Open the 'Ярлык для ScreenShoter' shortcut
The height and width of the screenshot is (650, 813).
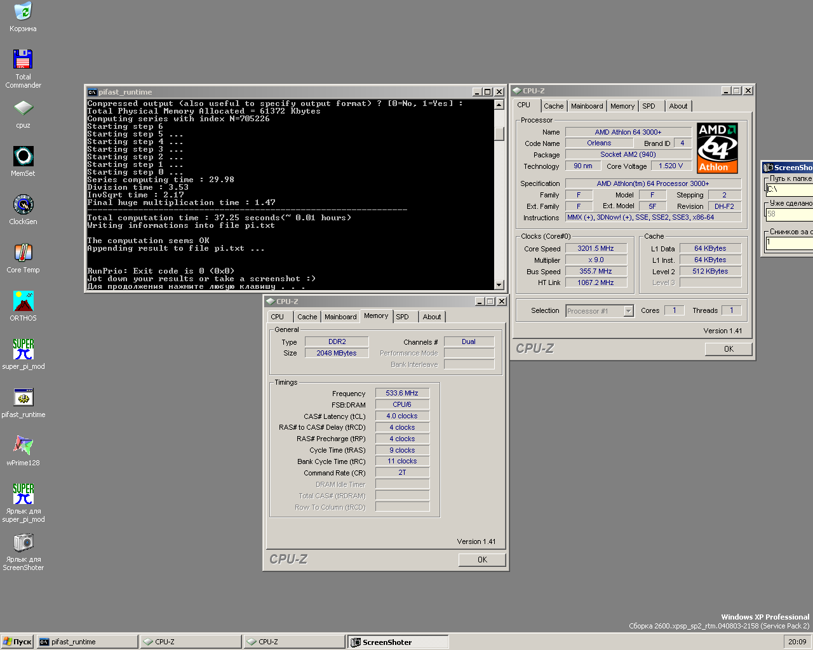[x=23, y=551]
